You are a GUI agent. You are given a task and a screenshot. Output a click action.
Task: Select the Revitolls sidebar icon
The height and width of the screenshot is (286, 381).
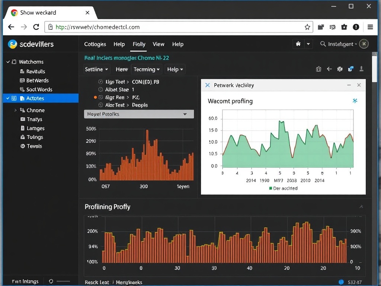point(22,71)
